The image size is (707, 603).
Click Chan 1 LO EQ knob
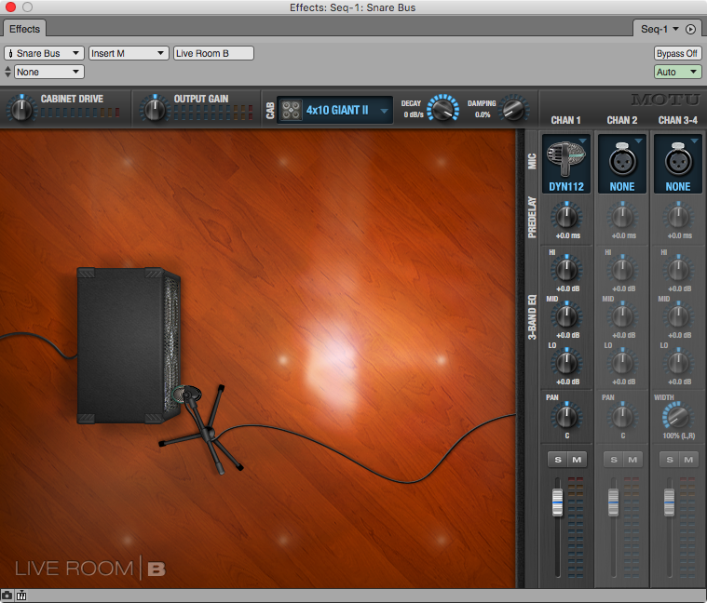[566, 363]
